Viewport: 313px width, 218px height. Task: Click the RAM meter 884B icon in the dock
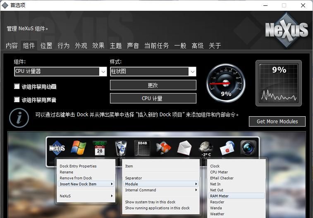point(142,148)
